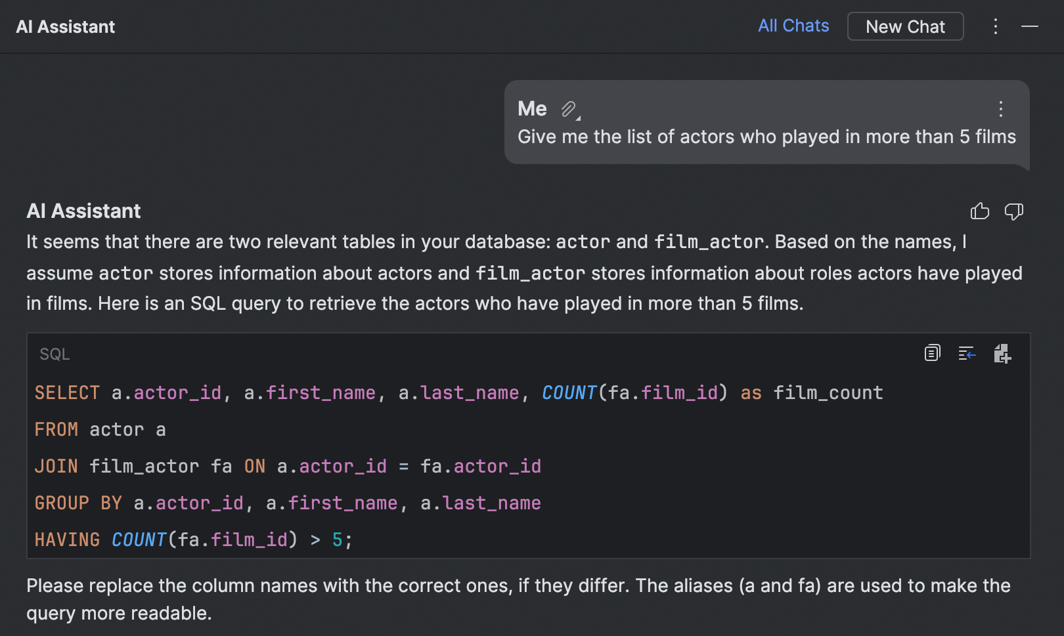
Task: Open the All Chats list
Action: 793,26
